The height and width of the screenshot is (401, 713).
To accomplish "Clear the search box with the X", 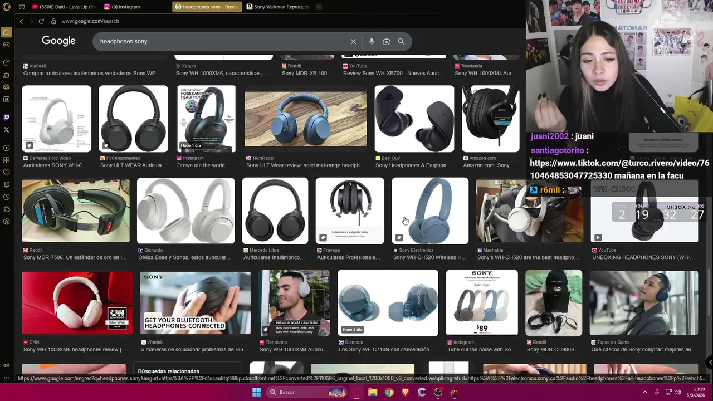I will pyautogui.click(x=353, y=41).
